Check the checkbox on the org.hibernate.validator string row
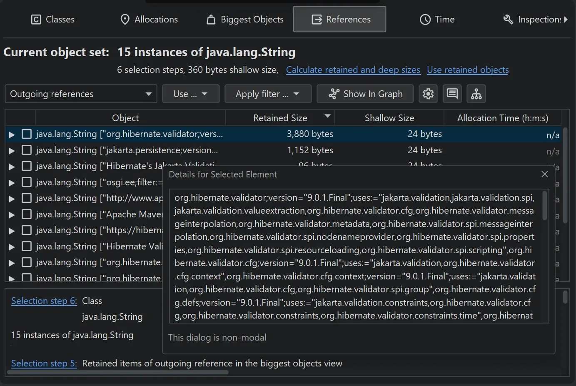This screenshot has height=386, width=576. [26, 134]
